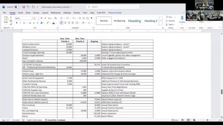Click the Cut scissors icon
Viewport: 223px width, 125px height.
[x=11, y=17]
